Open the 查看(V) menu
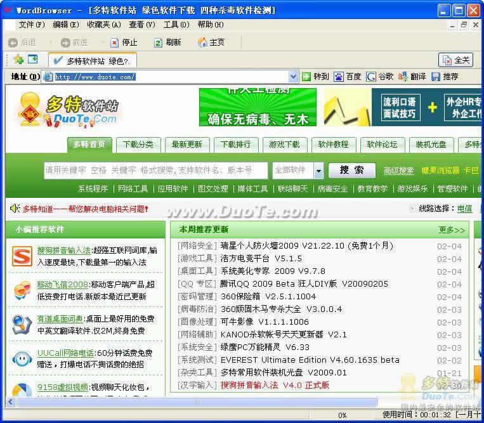Image resolution: width=484 pixels, height=423 pixels. pos(142,25)
